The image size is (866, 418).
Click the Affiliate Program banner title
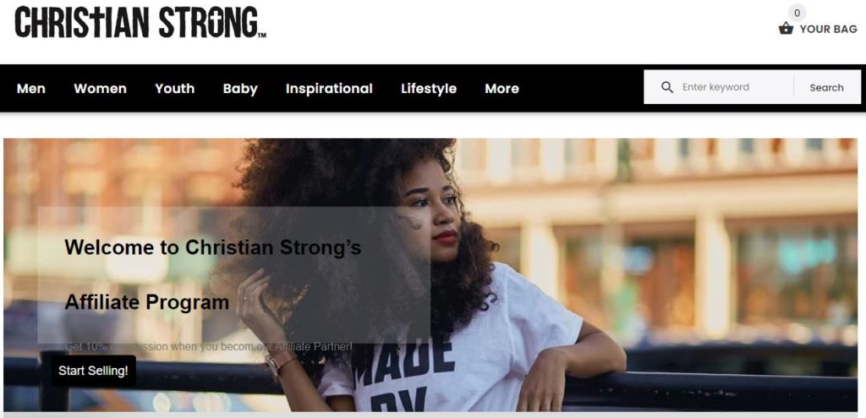(x=147, y=302)
